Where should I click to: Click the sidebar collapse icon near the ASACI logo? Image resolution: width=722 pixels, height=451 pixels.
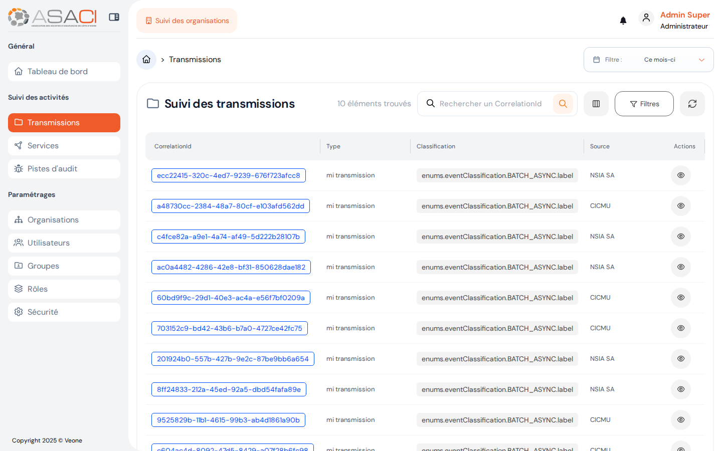[x=114, y=17]
